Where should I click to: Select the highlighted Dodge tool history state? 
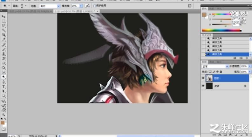click(227, 54)
